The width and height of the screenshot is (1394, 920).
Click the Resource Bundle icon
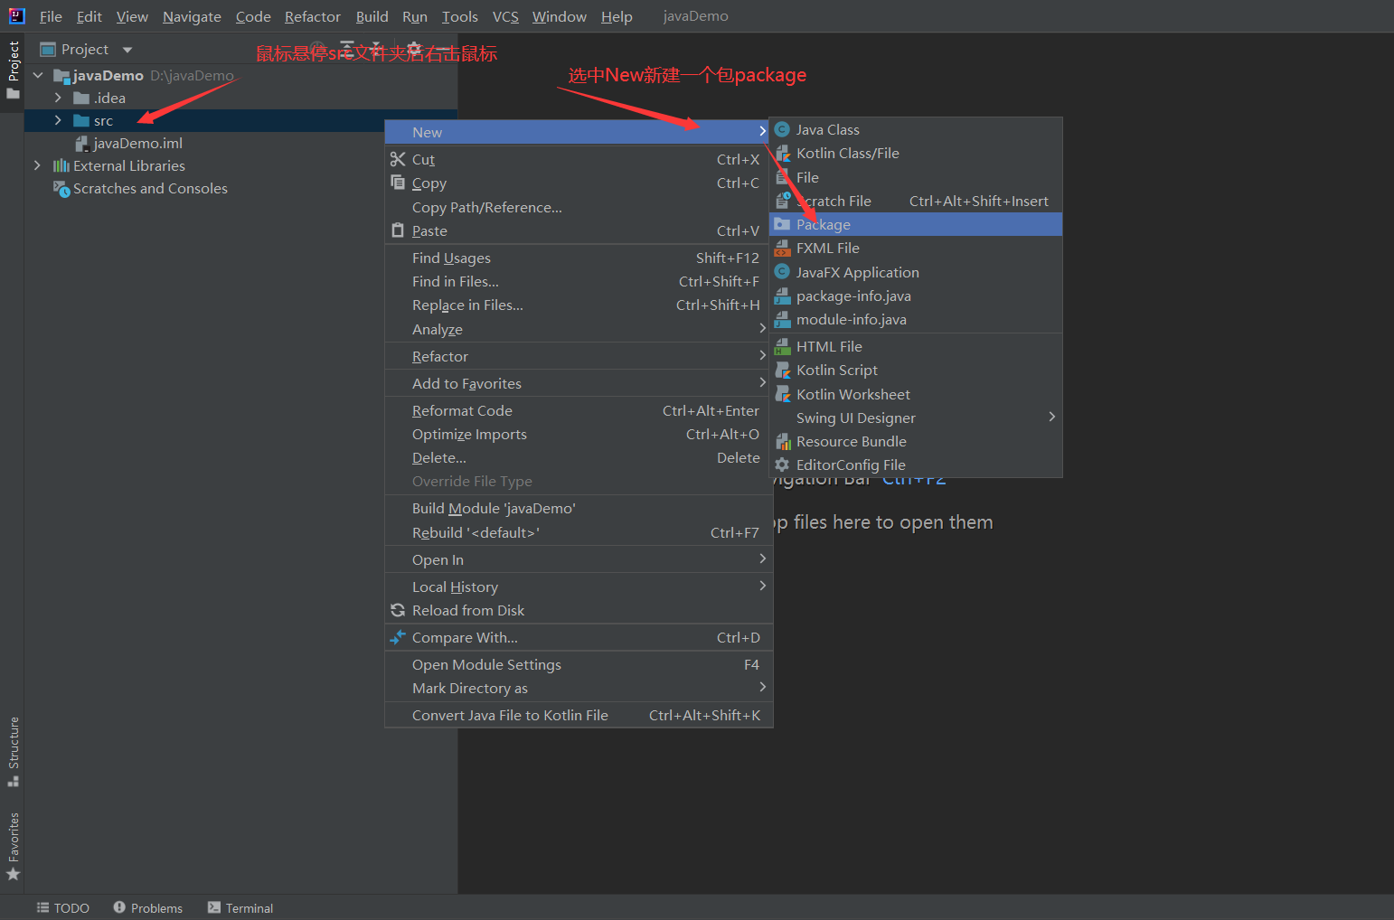(x=783, y=441)
